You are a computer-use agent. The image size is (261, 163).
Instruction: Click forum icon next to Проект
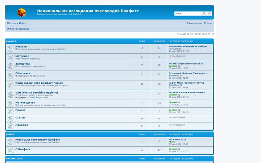[x=11, y=111]
